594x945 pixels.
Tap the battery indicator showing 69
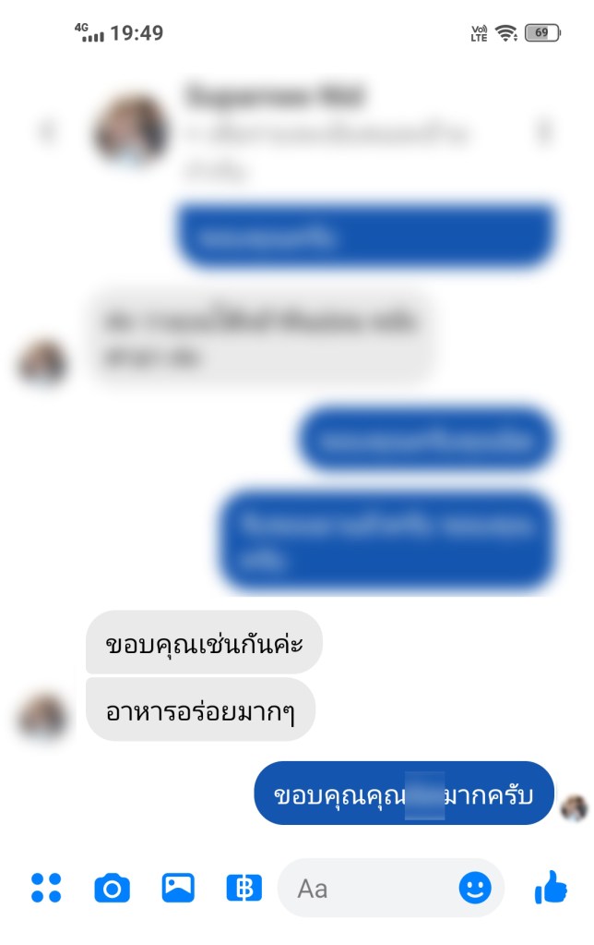pos(542,32)
